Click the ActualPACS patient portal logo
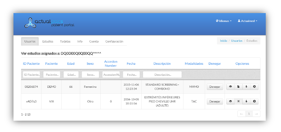 [49, 23]
